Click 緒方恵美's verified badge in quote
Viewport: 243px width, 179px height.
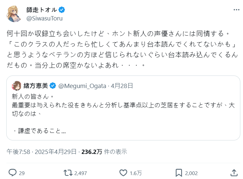(53, 86)
